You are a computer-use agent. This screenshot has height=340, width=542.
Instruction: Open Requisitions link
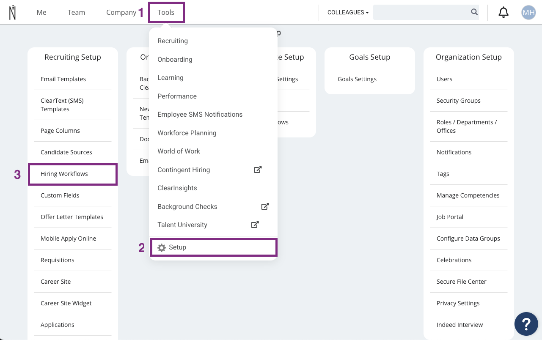[x=57, y=260]
